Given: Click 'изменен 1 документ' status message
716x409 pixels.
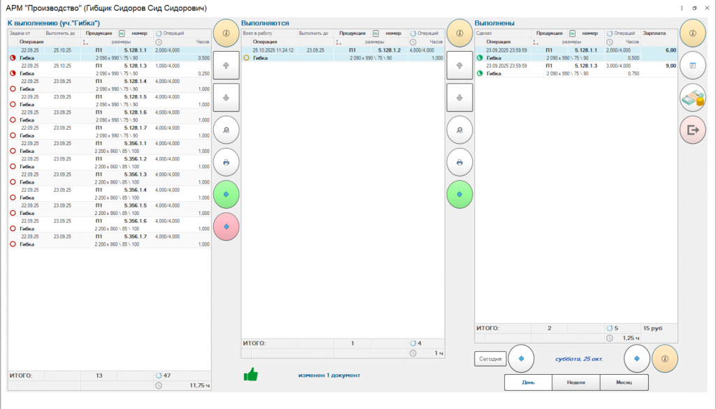Looking at the screenshot, I should click(329, 375).
